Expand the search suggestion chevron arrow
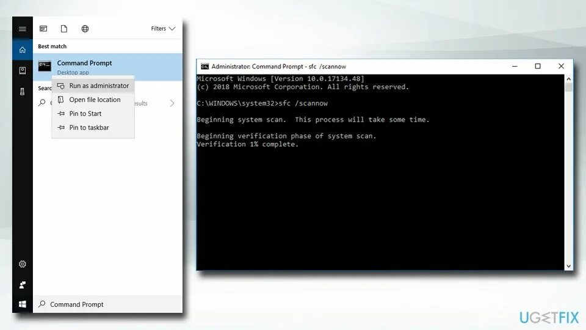 (x=172, y=103)
